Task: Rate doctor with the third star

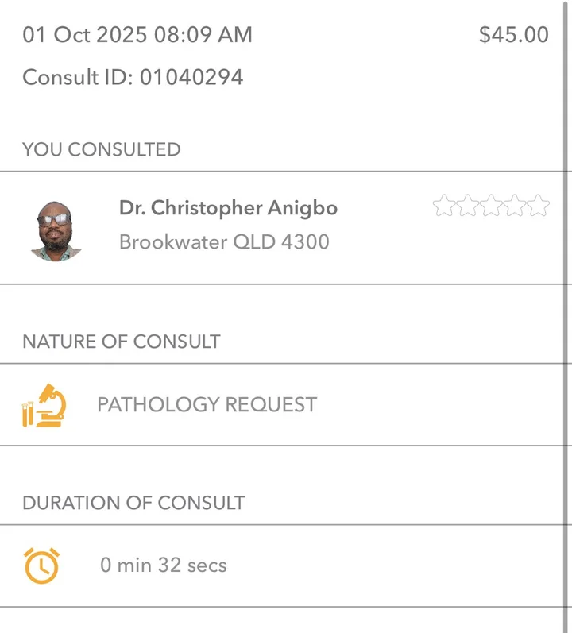Action: pos(491,205)
